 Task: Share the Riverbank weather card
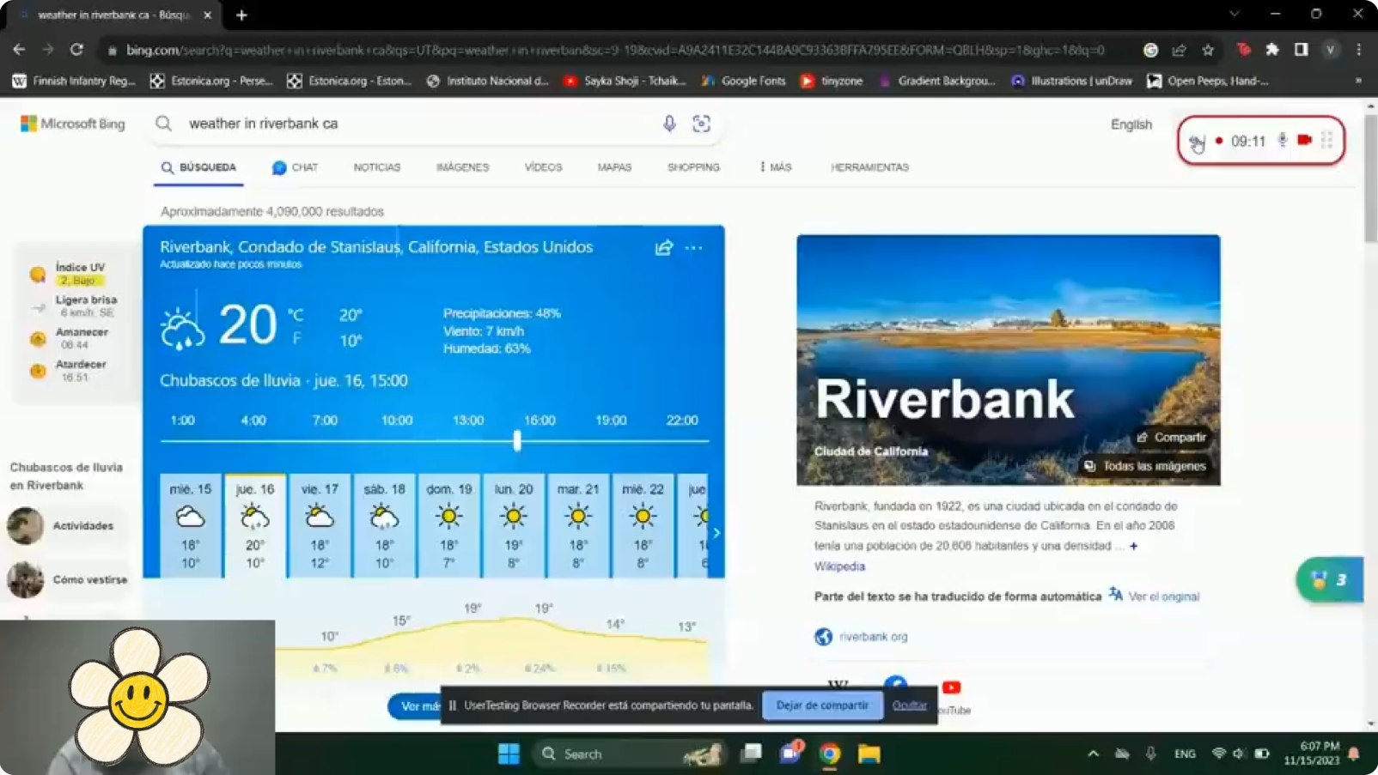(664, 248)
